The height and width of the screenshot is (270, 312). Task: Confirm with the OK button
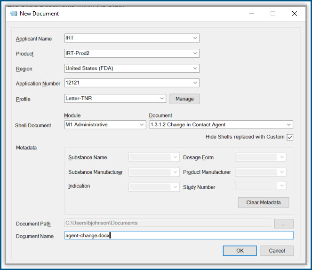click(x=240, y=251)
